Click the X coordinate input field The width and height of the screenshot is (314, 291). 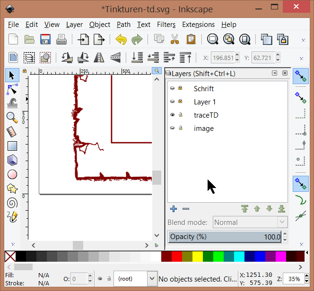pos(222,58)
